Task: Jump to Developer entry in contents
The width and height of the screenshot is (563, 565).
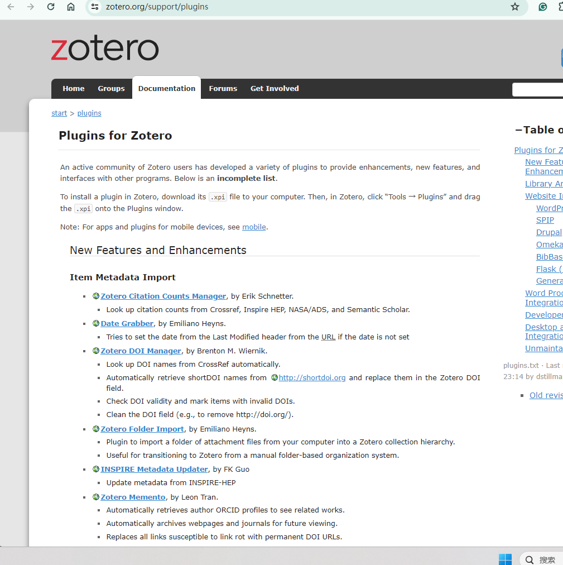Action: [x=544, y=315]
